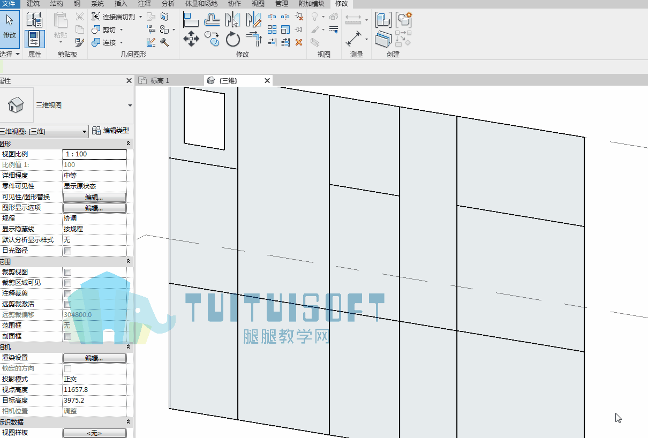Toggle the 日光路径 checkbox

(x=68, y=251)
